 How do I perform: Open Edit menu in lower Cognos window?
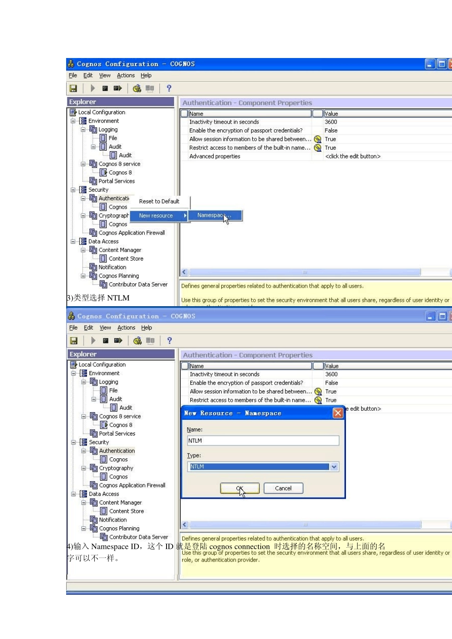coord(88,328)
